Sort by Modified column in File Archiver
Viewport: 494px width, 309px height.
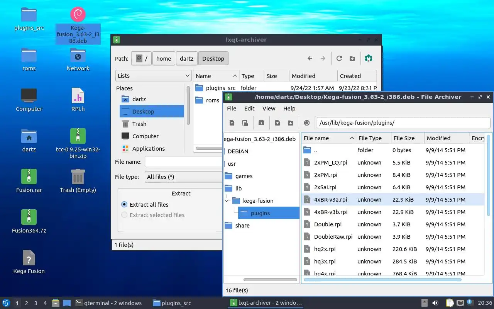tap(447, 138)
